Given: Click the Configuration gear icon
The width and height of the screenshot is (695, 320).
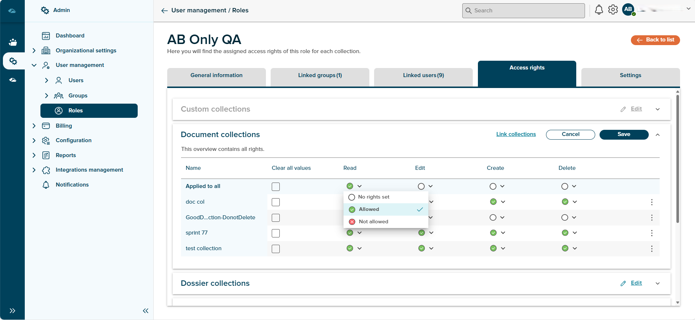Looking at the screenshot, I should (46, 140).
